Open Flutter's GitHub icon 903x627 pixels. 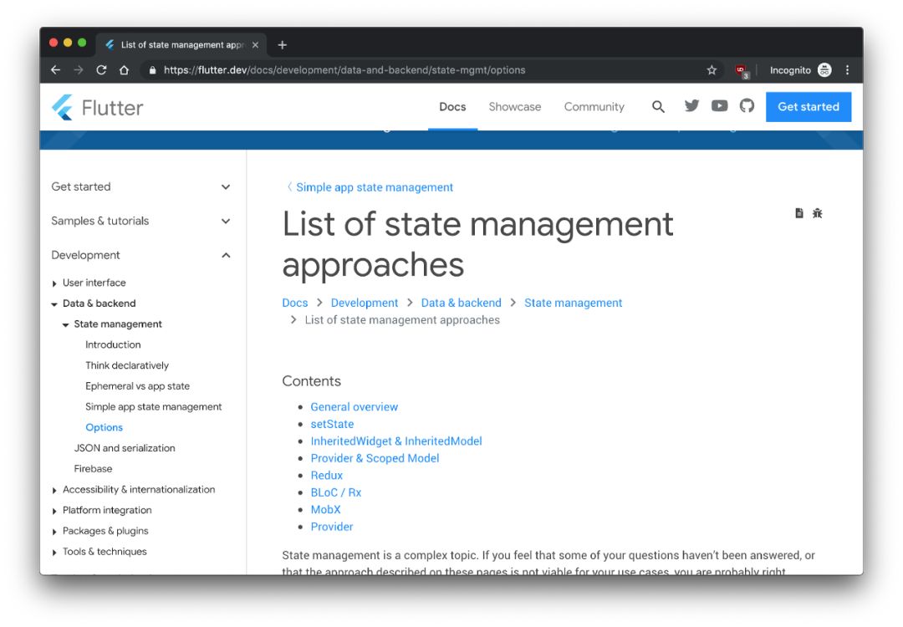click(x=747, y=106)
